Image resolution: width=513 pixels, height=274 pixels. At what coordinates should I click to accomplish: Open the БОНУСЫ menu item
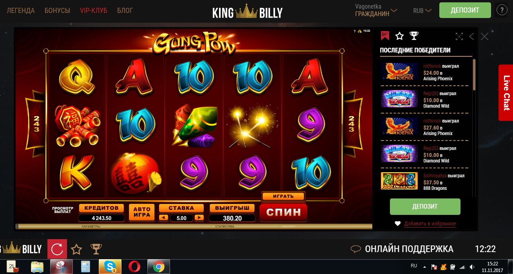pos(57,11)
